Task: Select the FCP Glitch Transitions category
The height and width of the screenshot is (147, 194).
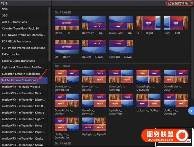Action: click(16, 41)
